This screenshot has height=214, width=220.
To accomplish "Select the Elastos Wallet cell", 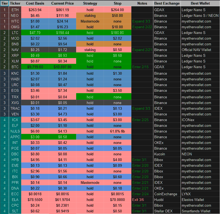I will tap(200, 200).
